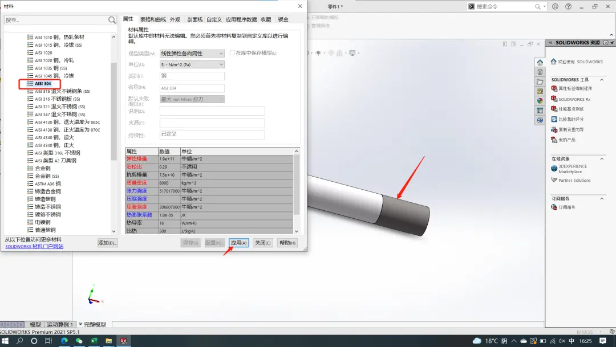The width and height of the screenshot is (616, 347).
Task: Open the Appearances tab with the color ball icon
Action: pos(540,101)
